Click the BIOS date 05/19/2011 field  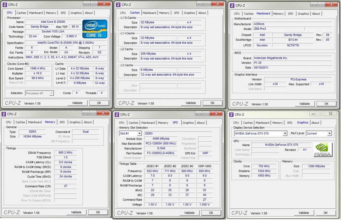pyautogui.click(x=292, y=68)
